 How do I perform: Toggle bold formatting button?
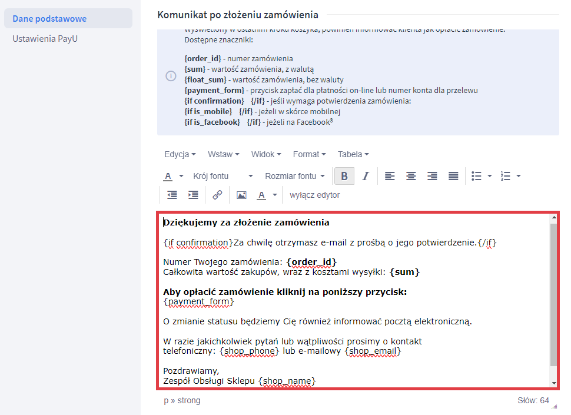click(344, 176)
